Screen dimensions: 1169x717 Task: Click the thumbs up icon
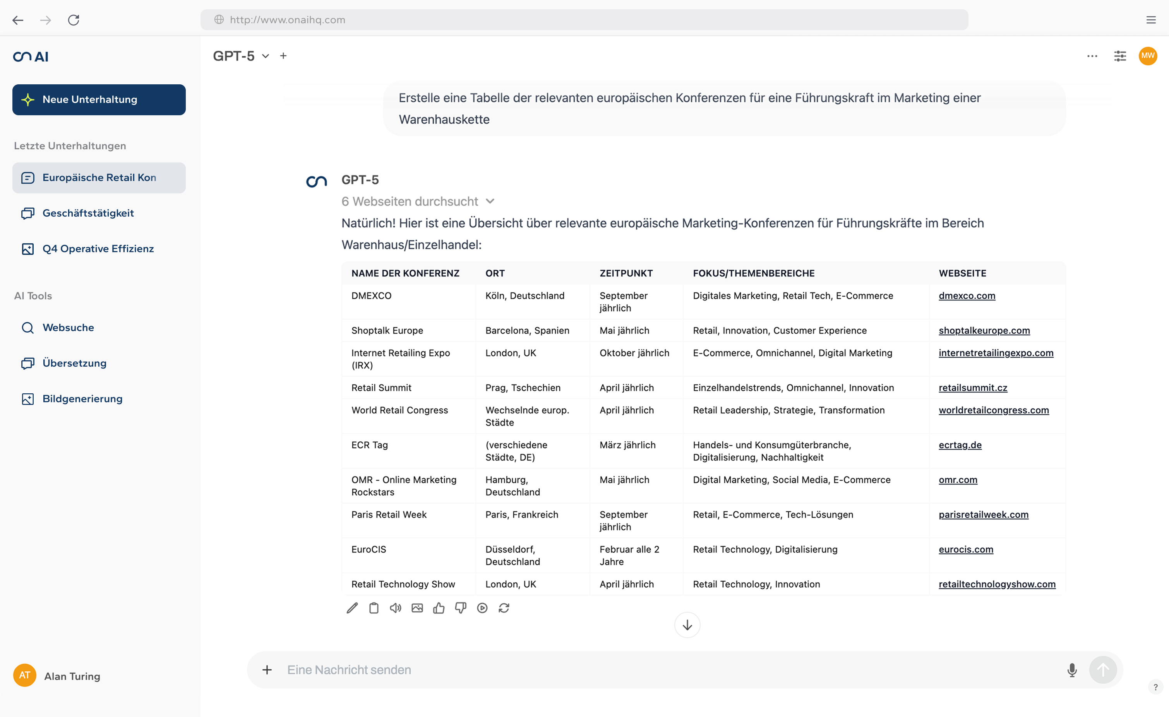[439, 608]
